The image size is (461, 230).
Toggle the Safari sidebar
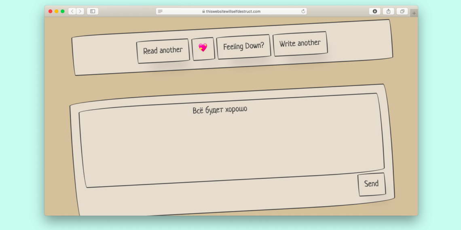pyautogui.click(x=93, y=11)
